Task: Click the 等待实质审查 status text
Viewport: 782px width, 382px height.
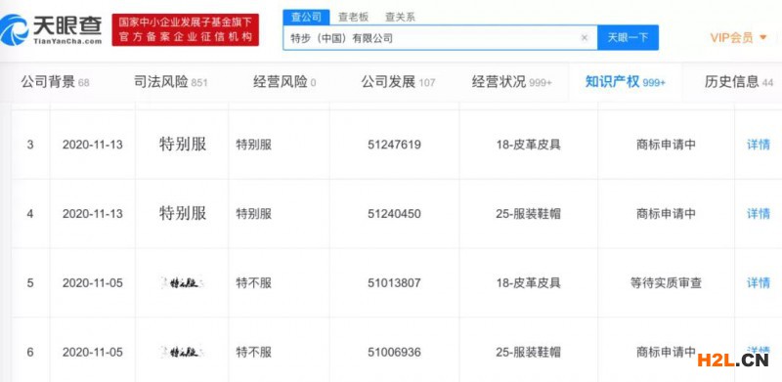Action: (666, 283)
